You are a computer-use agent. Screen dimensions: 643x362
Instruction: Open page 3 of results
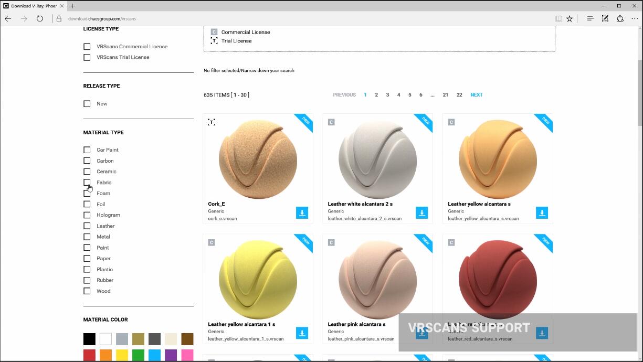click(x=387, y=95)
